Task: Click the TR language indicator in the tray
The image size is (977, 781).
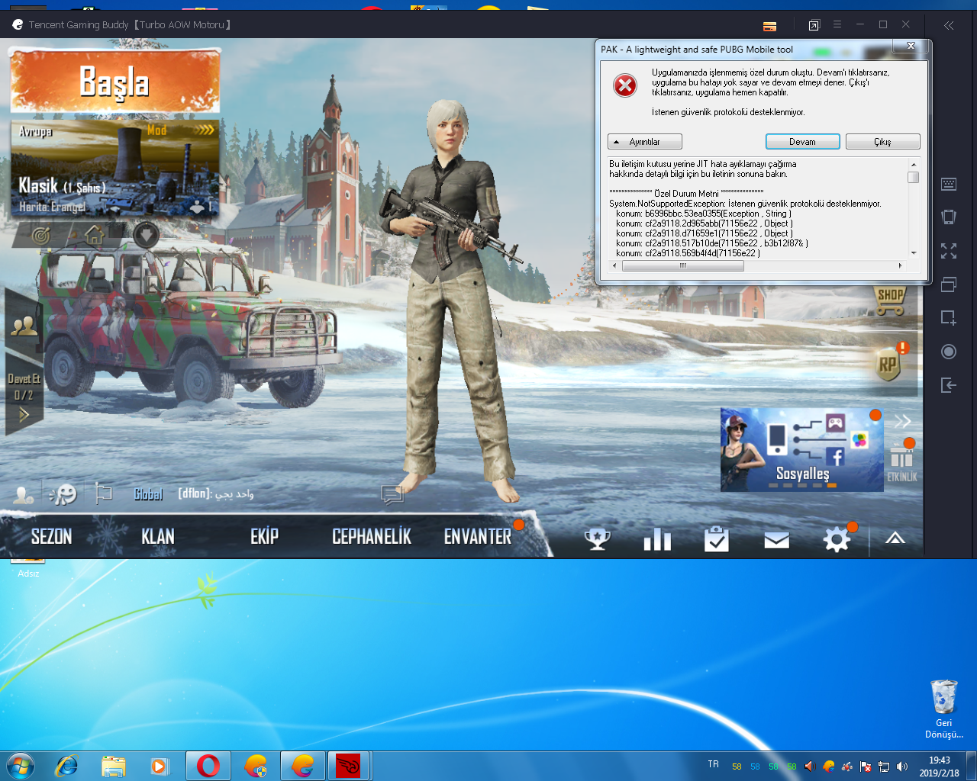Action: pyautogui.click(x=713, y=764)
